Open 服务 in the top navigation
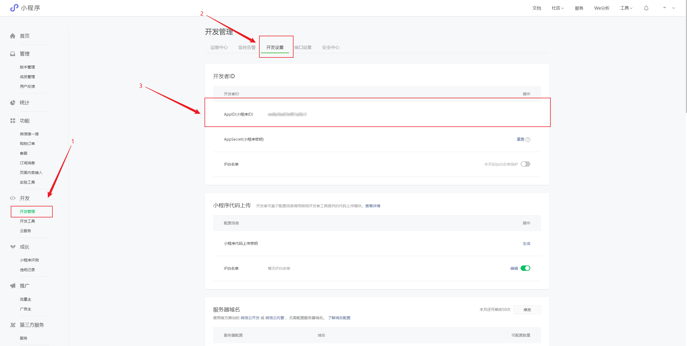This screenshot has height=346, width=687. point(579,8)
